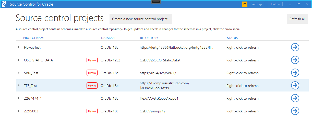
Task: Click the arrow icon for OSC_STATIC_DATA
Action: click(x=295, y=60)
